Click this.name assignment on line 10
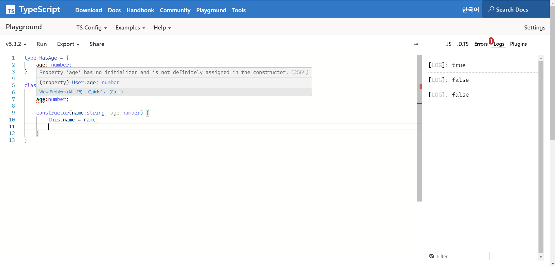Image resolution: width=555 pixels, height=266 pixels. tap(73, 120)
